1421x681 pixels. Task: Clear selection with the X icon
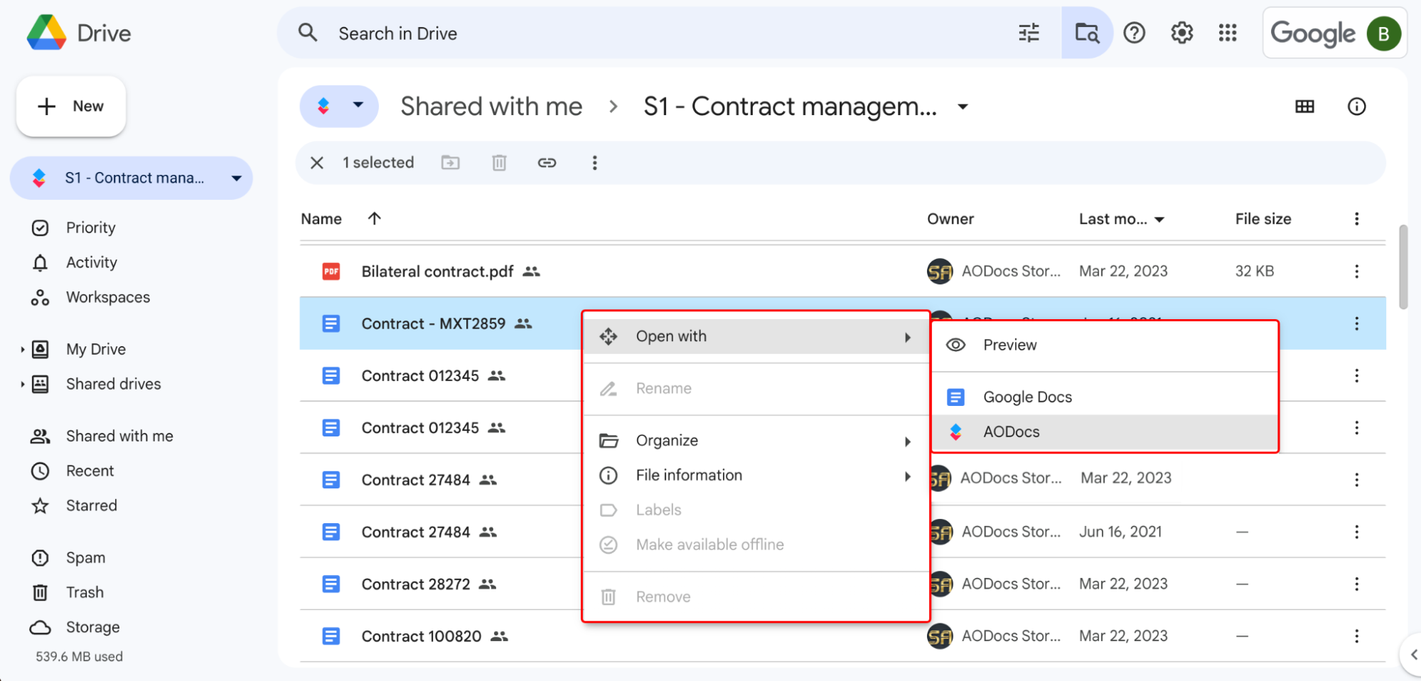317,163
